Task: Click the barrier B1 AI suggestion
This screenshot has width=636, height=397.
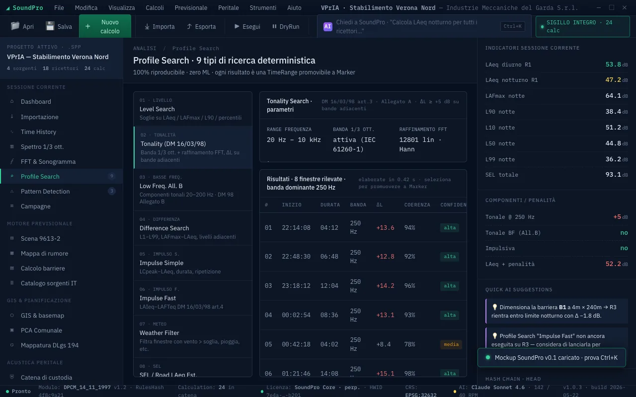Action: [556, 311]
